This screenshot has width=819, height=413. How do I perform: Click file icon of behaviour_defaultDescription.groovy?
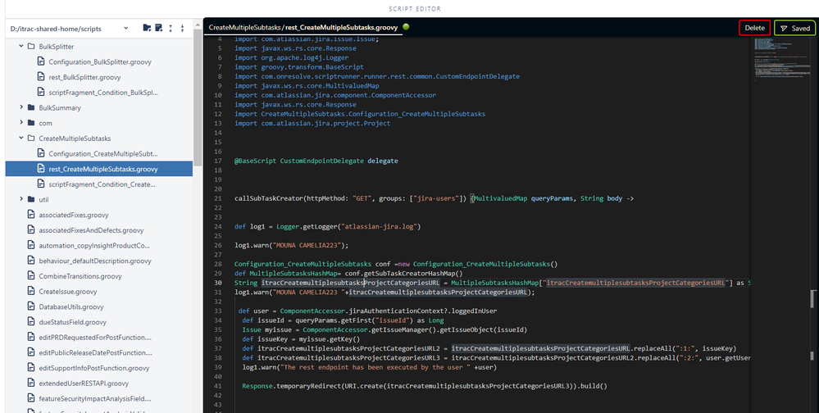(x=31, y=261)
